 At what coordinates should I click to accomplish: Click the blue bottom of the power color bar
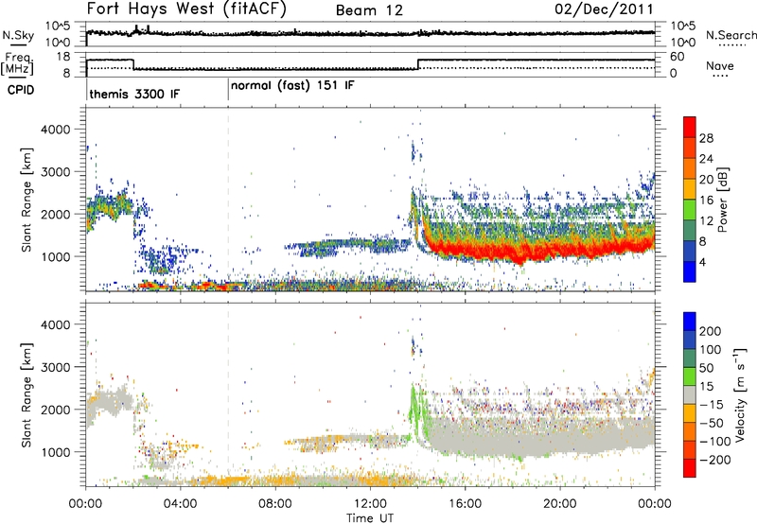690,271
